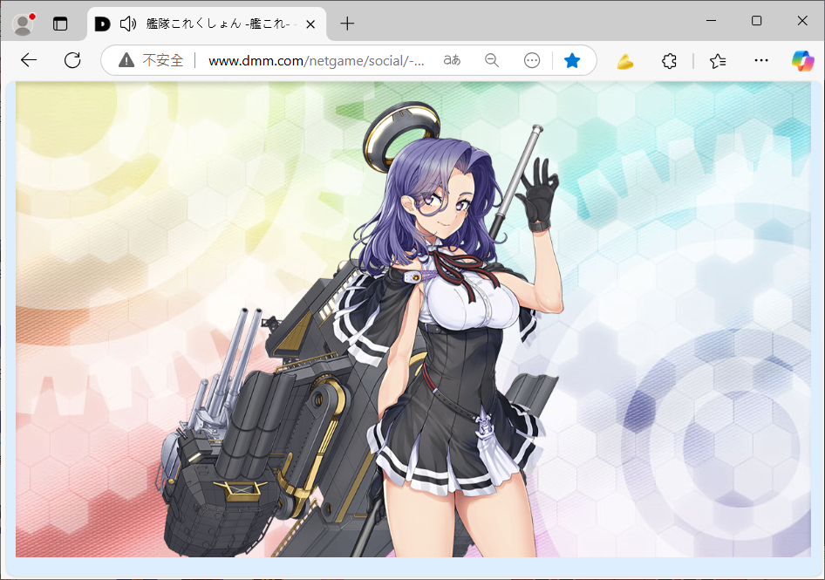Screen dimensions: 825x580
Task: Open the translate page icon
Action: (x=452, y=60)
